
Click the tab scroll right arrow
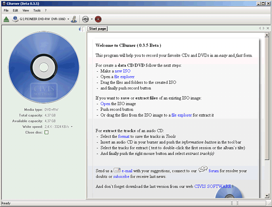[264, 28]
